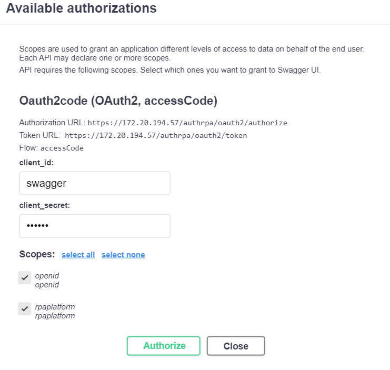Click the rpaplatform scope name text
Viewport: 390px width, 370px height.
tap(55, 306)
